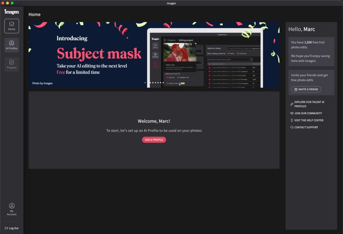This screenshot has height=234, width=343.
Task: Click the INVITE A FRIEND button
Action: click(306, 89)
